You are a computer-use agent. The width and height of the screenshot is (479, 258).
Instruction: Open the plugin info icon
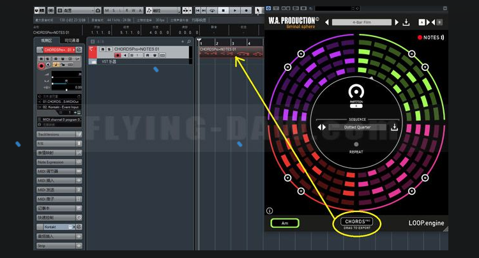point(270,211)
